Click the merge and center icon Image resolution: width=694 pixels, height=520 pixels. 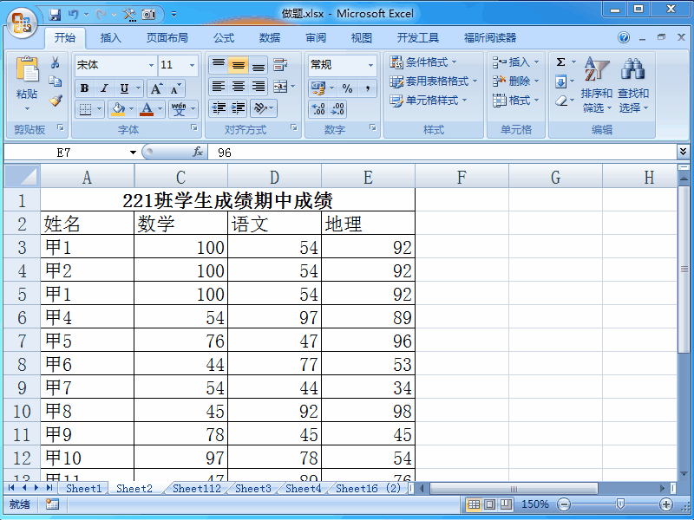click(x=279, y=87)
